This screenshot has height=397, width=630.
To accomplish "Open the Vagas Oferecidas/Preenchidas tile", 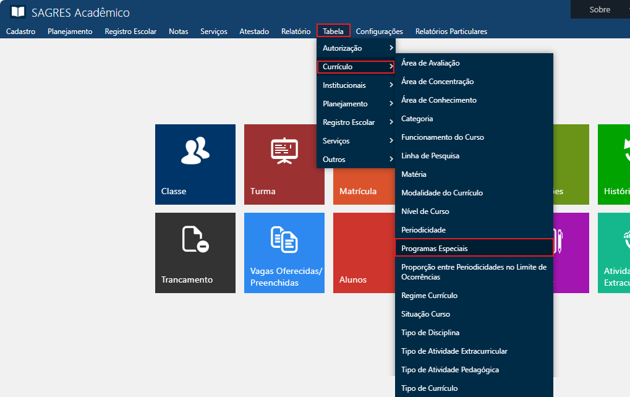I will 284,252.
